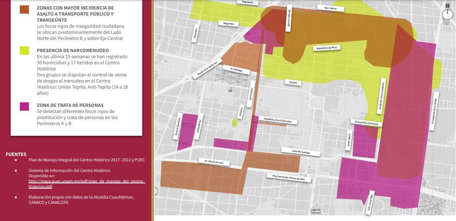Click the orange assault zones legend swatch
Image resolution: width=456 pixels, height=221 pixels.
[24, 9]
